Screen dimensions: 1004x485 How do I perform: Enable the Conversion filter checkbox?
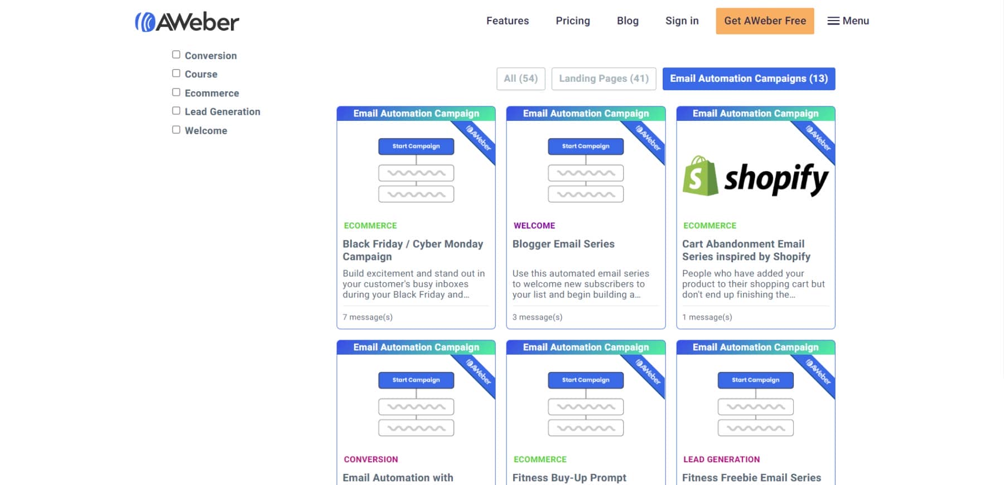pos(176,53)
